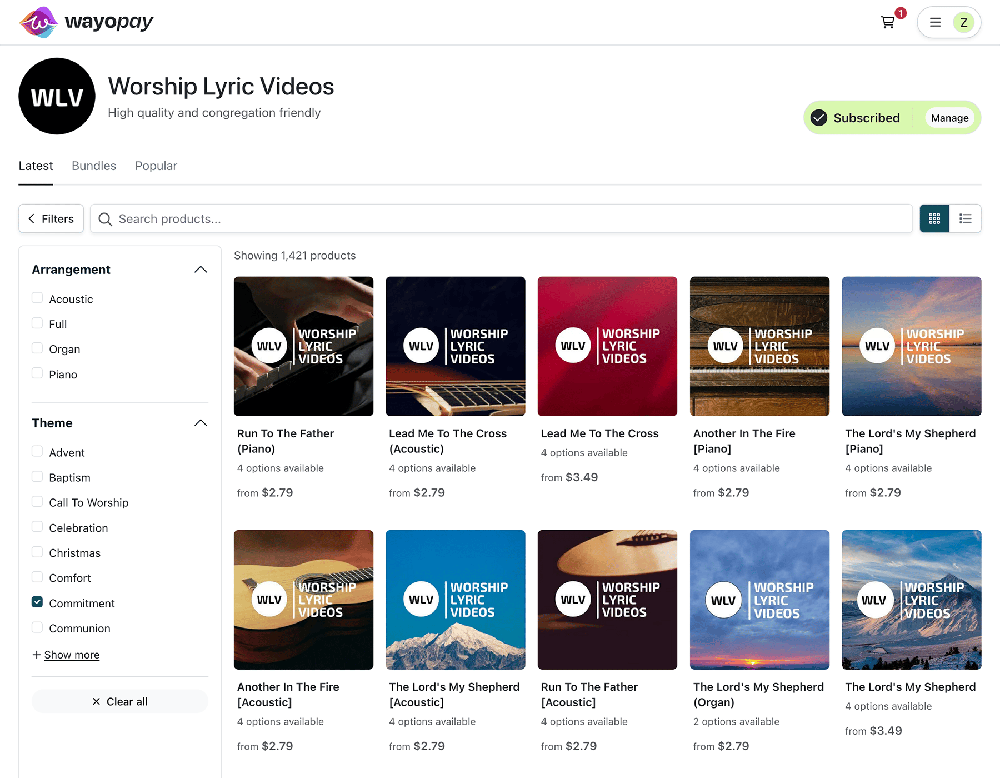
Task: Click the Z user avatar
Action: coord(964,22)
